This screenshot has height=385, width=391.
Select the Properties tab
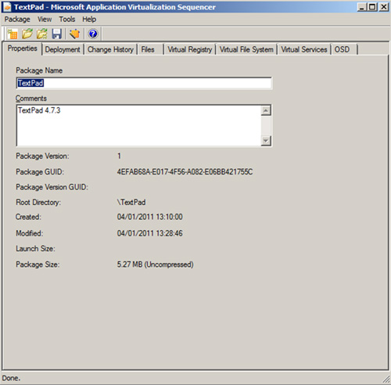tap(22, 49)
